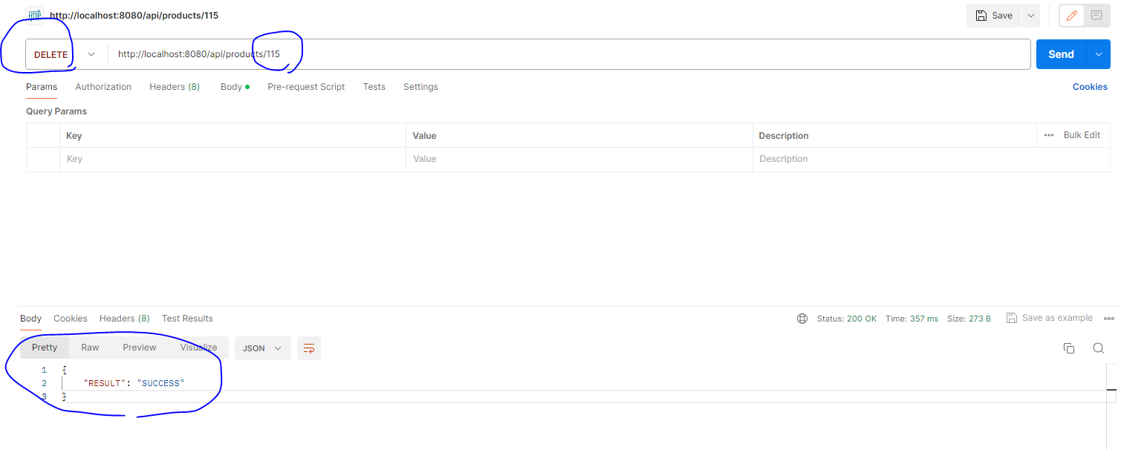Click the Size: 273 B text
This screenshot has width=1121, height=450.
coord(969,319)
